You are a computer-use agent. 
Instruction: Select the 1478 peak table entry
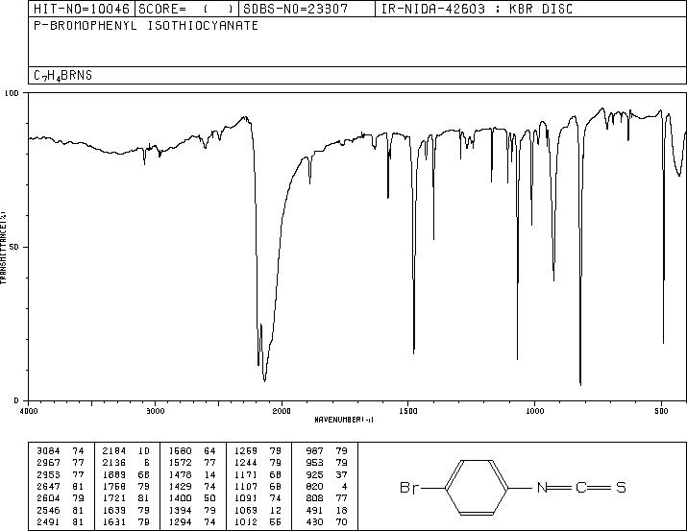pyautogui.click(x=192, y=474)
